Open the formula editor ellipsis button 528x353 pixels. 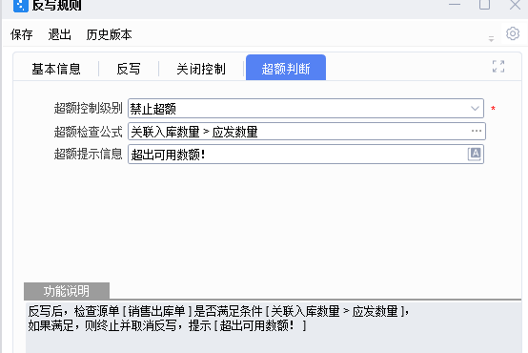(477, 131)
